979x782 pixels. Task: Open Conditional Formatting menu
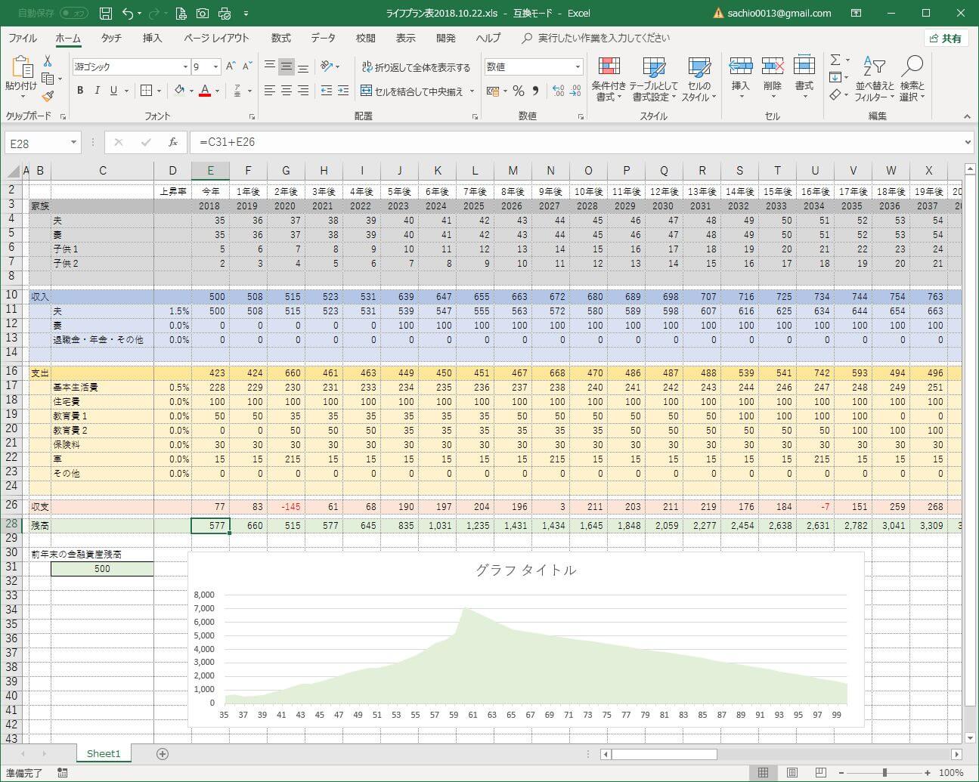pos(609,79)
